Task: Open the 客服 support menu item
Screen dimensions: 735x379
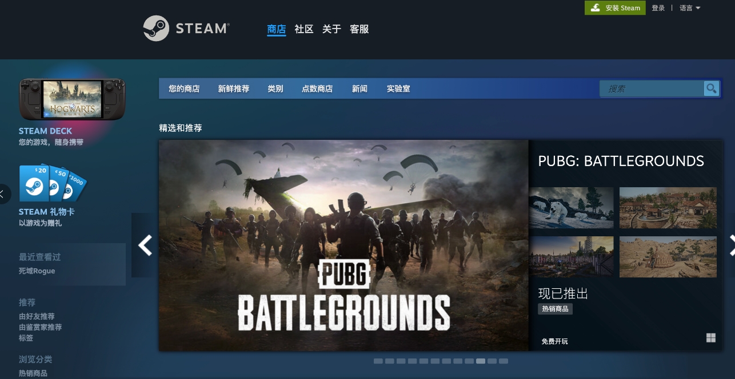Action: tap(359, 29)
